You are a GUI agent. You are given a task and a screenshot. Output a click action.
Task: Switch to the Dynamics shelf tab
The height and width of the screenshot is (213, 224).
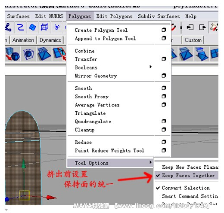click(50, 40)
